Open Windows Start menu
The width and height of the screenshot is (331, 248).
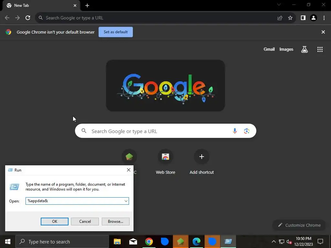tap(8, 242)
